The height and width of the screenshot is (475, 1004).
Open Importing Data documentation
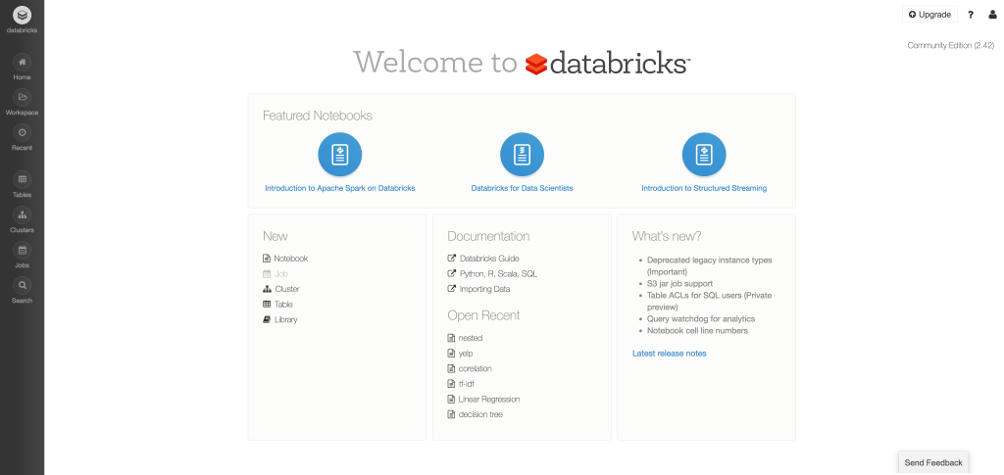[x=478, y=289]
